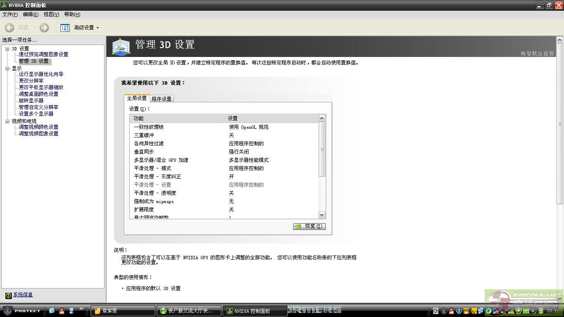564x317 pixels.
Task: Open 高级设置 dropdown arrow
Action: tap(97, 28)
